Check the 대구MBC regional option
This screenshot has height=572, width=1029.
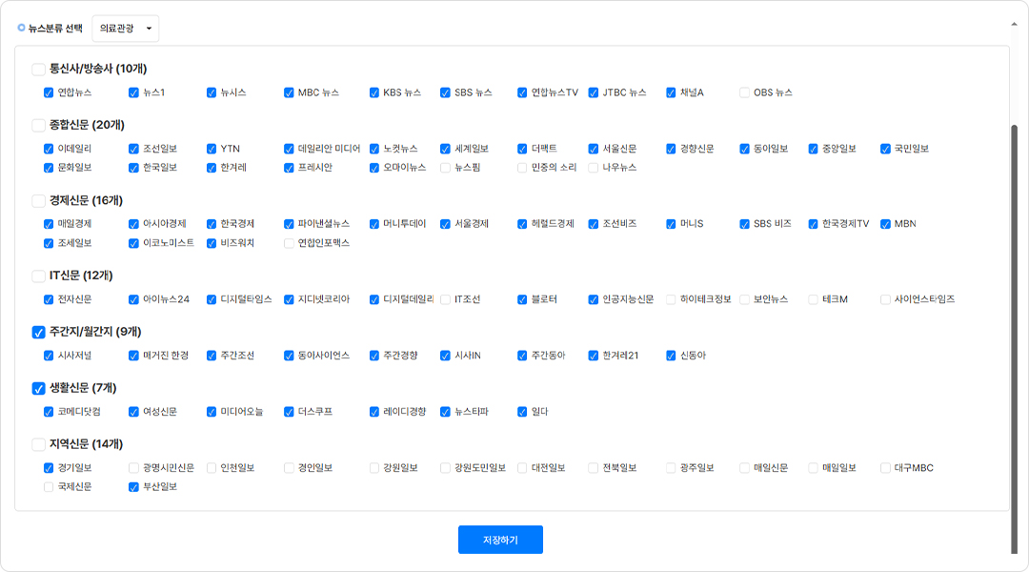[885, 468]
